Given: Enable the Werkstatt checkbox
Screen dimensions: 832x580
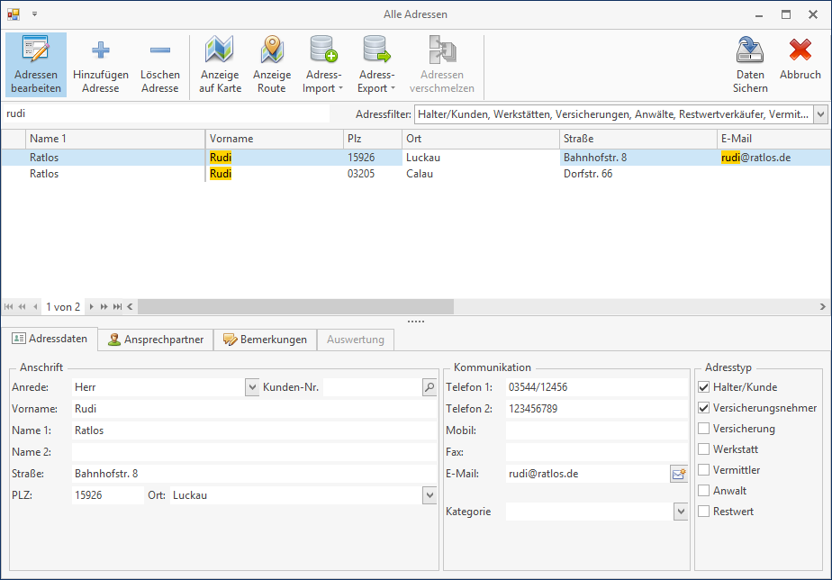Looking at the screenshot, I should click(x=704, y=449).
